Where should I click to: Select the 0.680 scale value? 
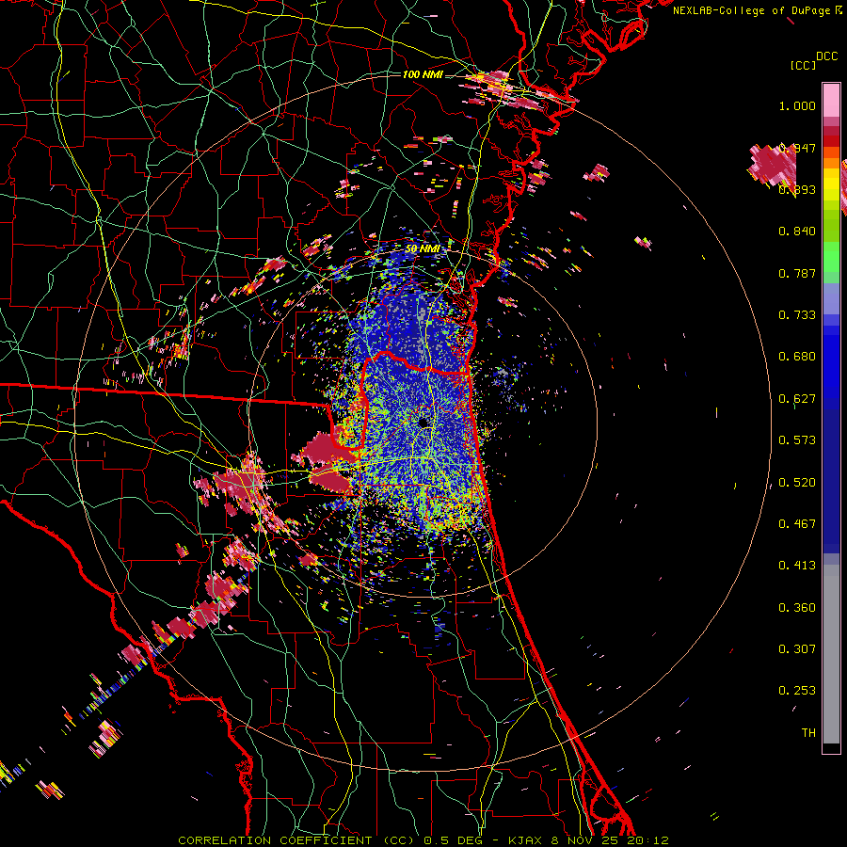[797, 357]
